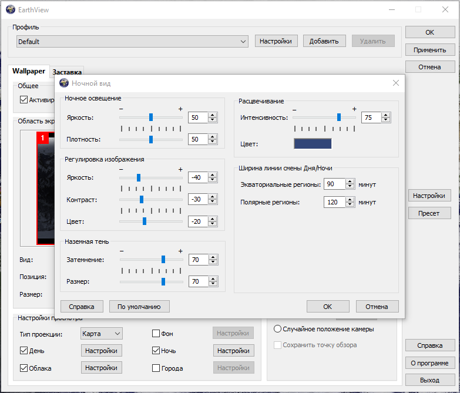Adjust the Интенсивность slider
460x393 pixels.
pos(339,117)
